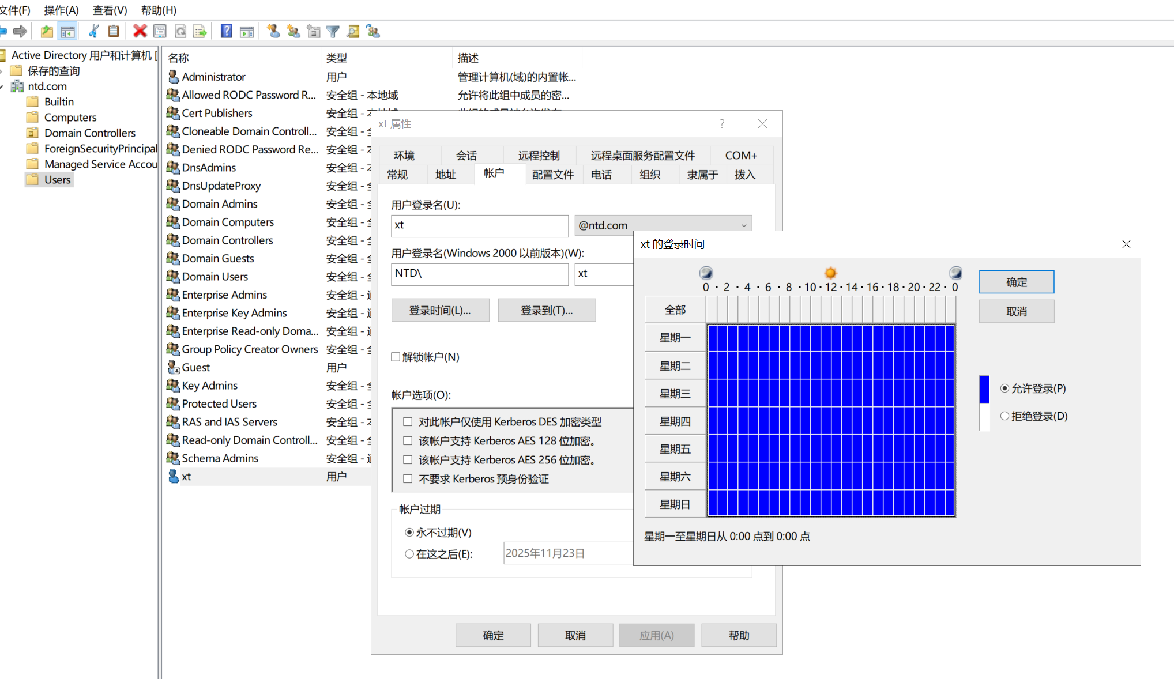1174x679 pixels.
Task: Switch to the 隶属于 tab
Action: pyautogui.click(x=702, y=175)
